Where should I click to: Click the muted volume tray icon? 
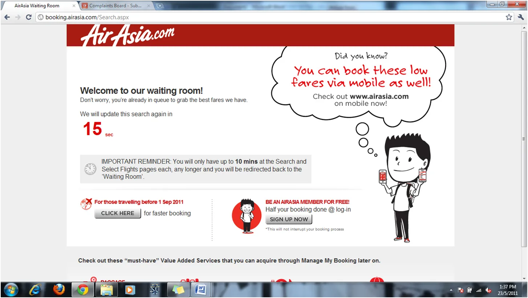(488, 290)
